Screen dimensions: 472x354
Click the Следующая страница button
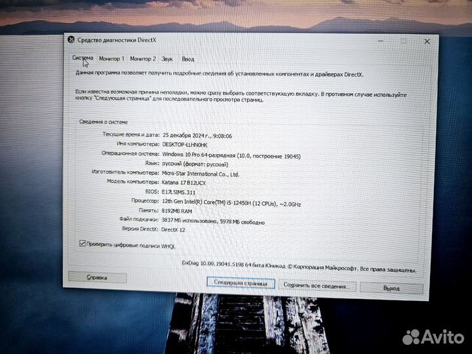point(241,284)
